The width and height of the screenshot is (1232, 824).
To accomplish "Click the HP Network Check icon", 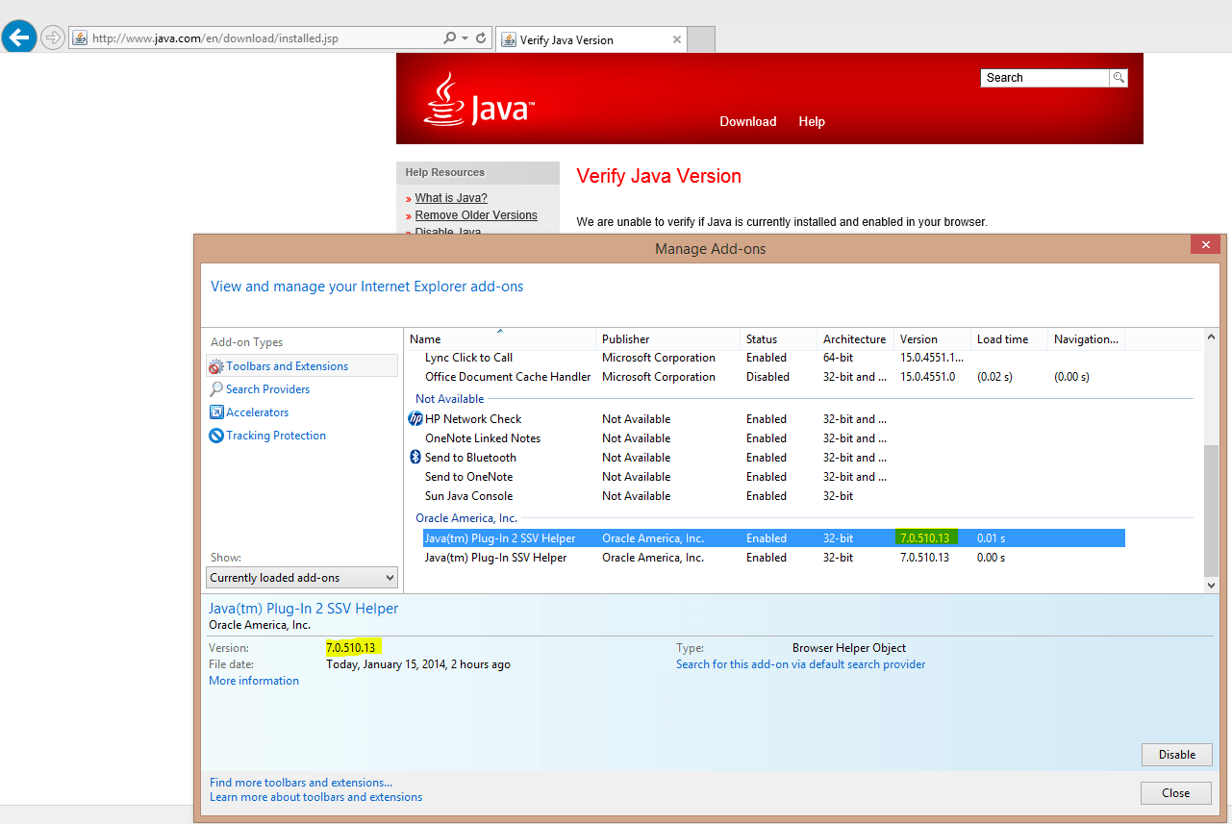I will (x=415, y=419).
